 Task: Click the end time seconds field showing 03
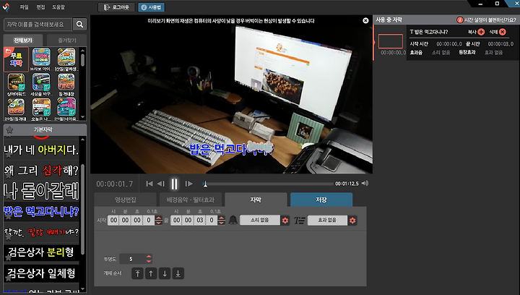tap(199, 221)
